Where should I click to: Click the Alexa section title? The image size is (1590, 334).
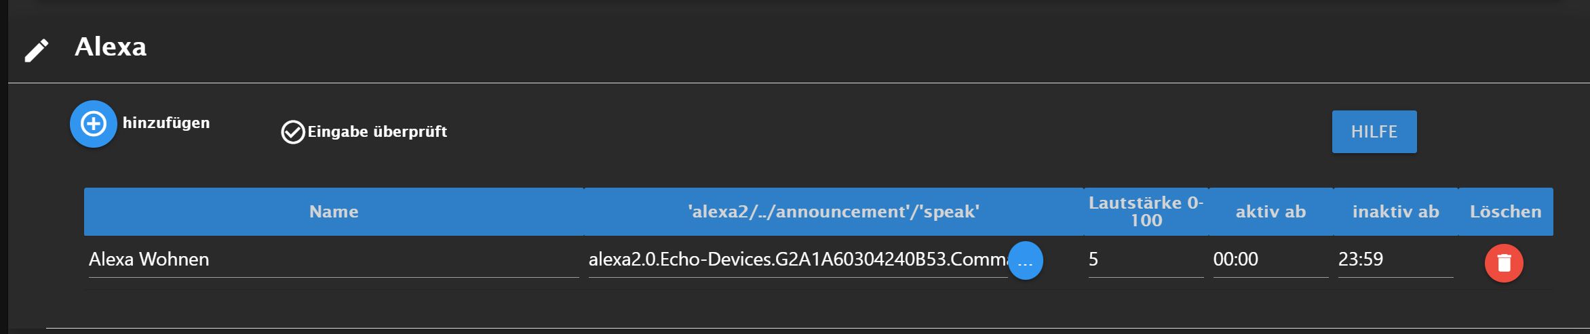[111, 47]
